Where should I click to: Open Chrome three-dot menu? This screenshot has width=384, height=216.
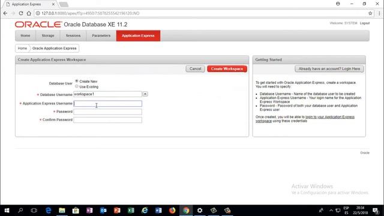379,13
